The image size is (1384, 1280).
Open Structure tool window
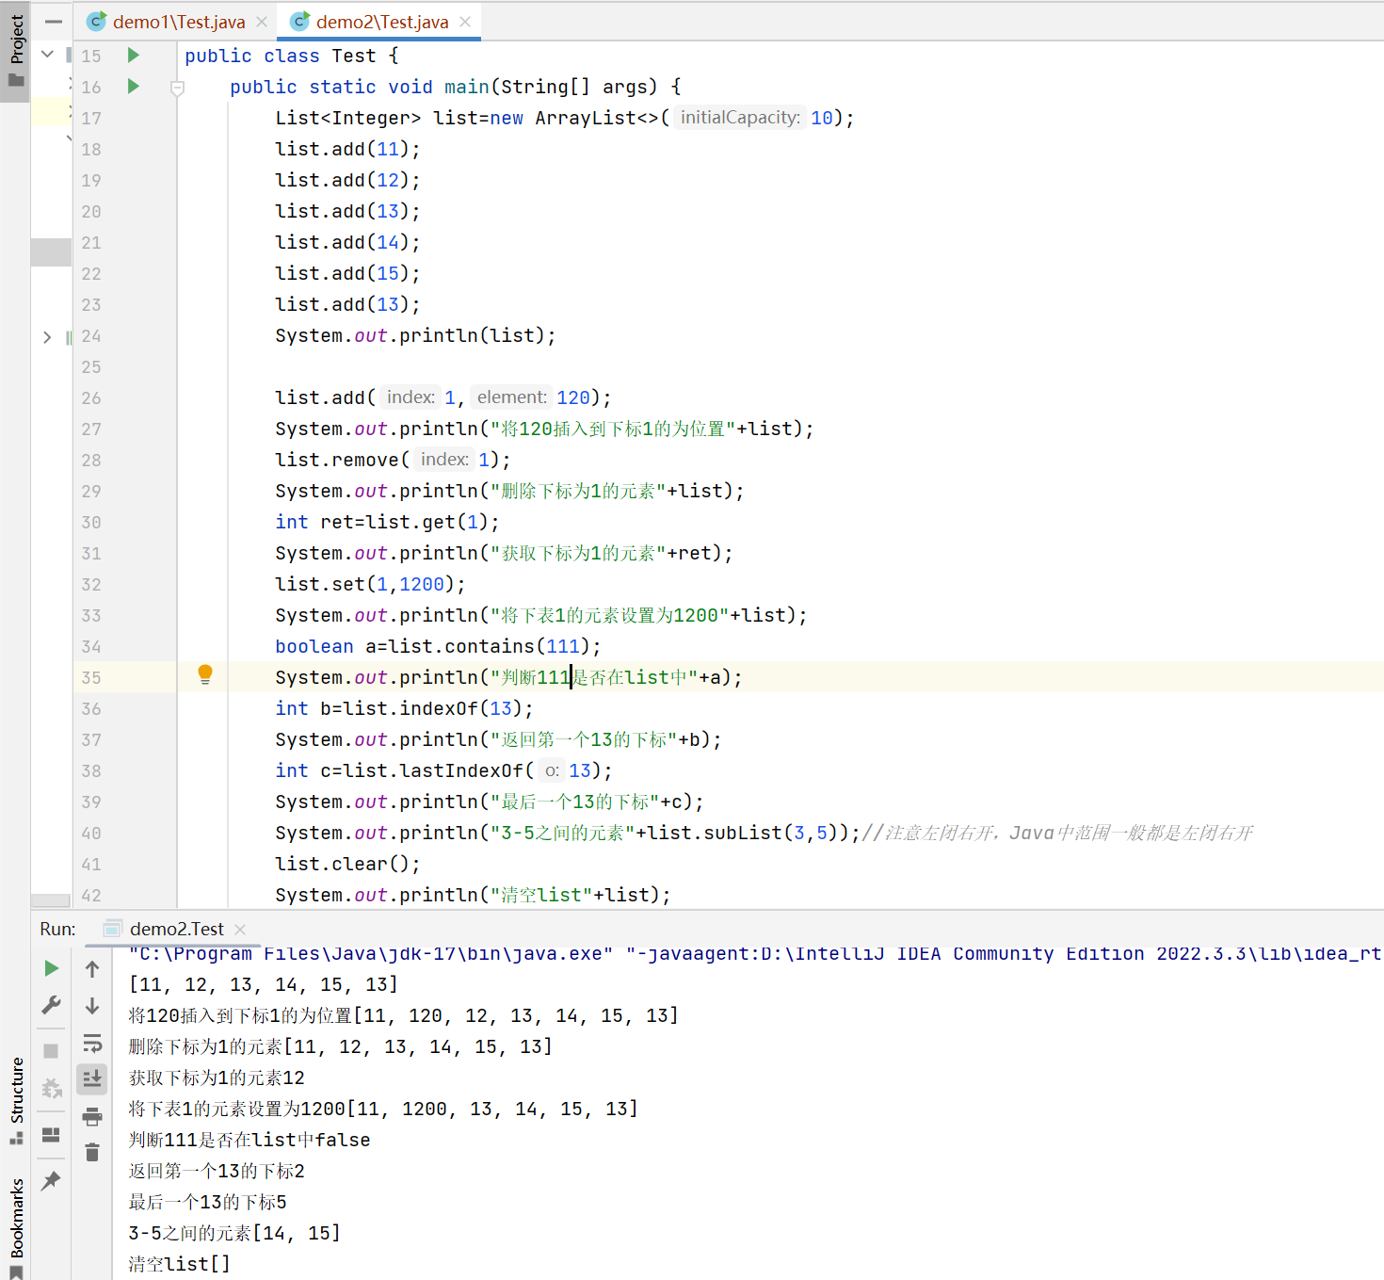(x=16, y=1100)
